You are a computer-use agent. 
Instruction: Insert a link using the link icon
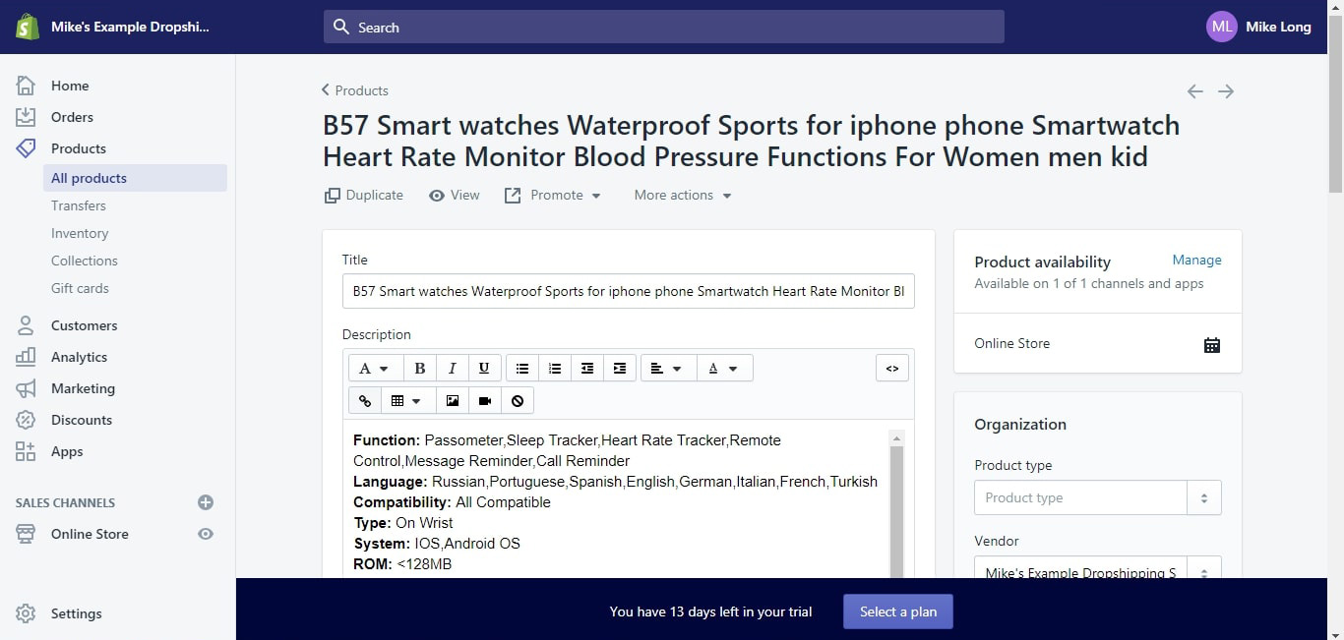tap(365, 400)
